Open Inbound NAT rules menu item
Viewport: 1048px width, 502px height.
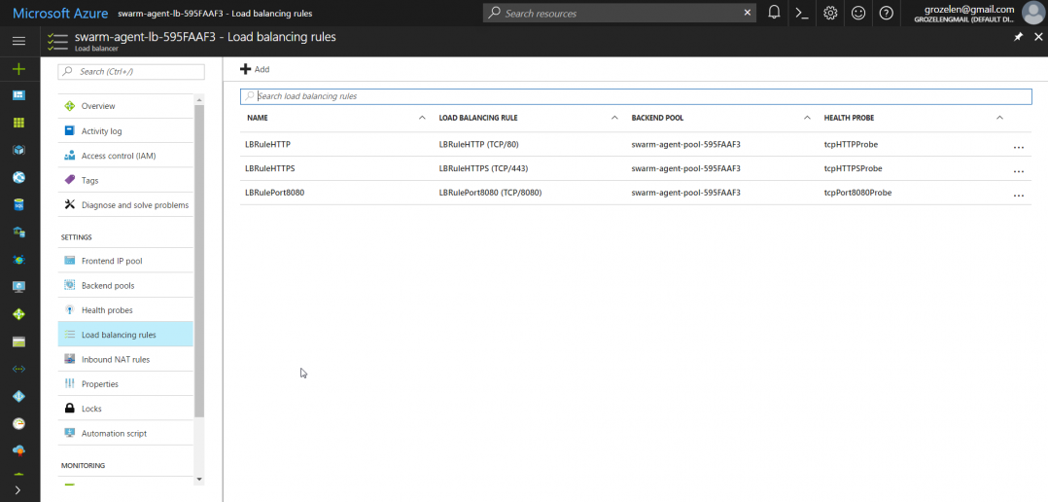pos(115,359)
